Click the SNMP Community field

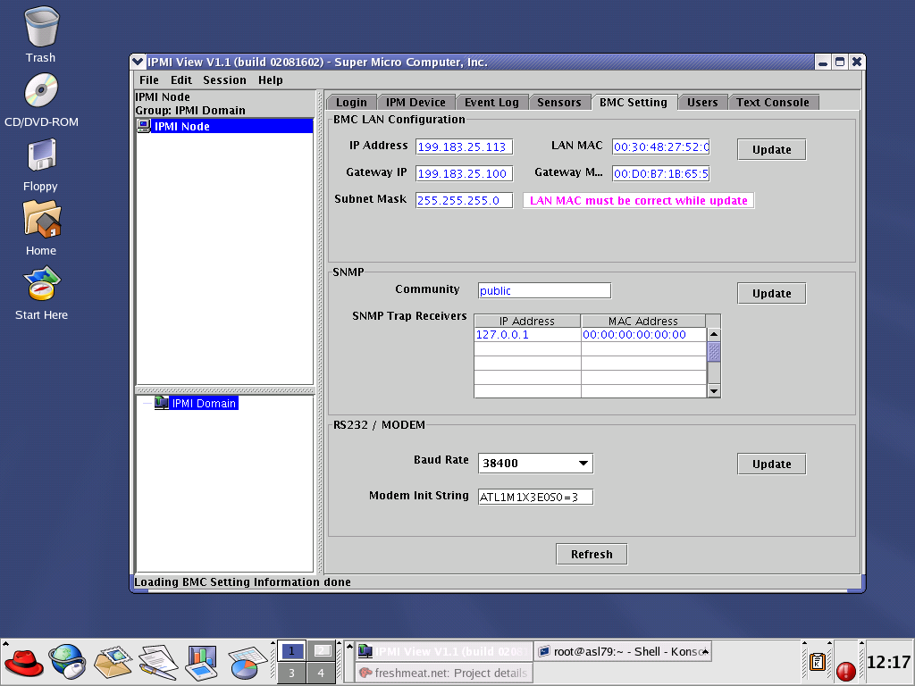click(544, 290)
